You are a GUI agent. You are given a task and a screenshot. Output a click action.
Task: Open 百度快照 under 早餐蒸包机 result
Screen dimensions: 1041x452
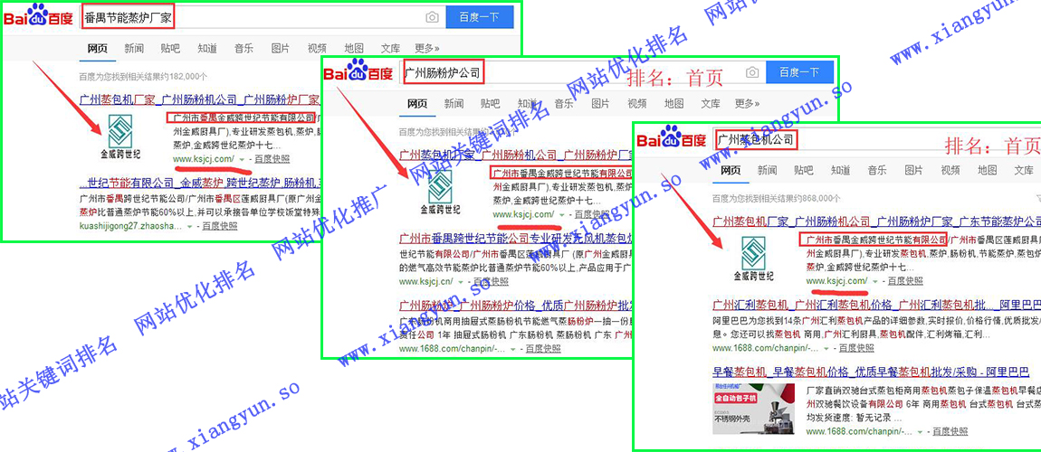pyautogui.click(x=950, y=431)
